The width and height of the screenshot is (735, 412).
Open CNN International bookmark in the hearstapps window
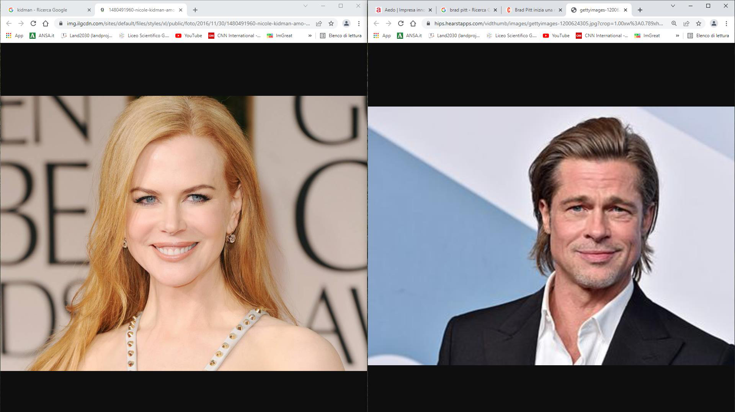(x=602, y=36)
